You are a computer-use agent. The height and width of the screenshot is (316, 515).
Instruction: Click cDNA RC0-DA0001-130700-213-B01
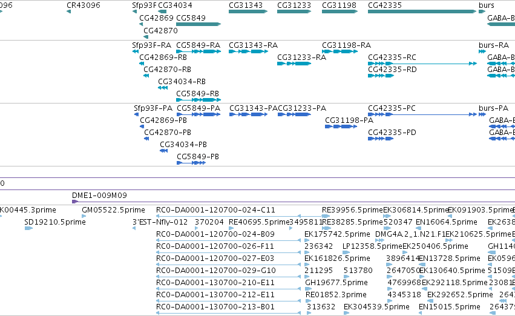pyautogui.click(x=215, y=307)
